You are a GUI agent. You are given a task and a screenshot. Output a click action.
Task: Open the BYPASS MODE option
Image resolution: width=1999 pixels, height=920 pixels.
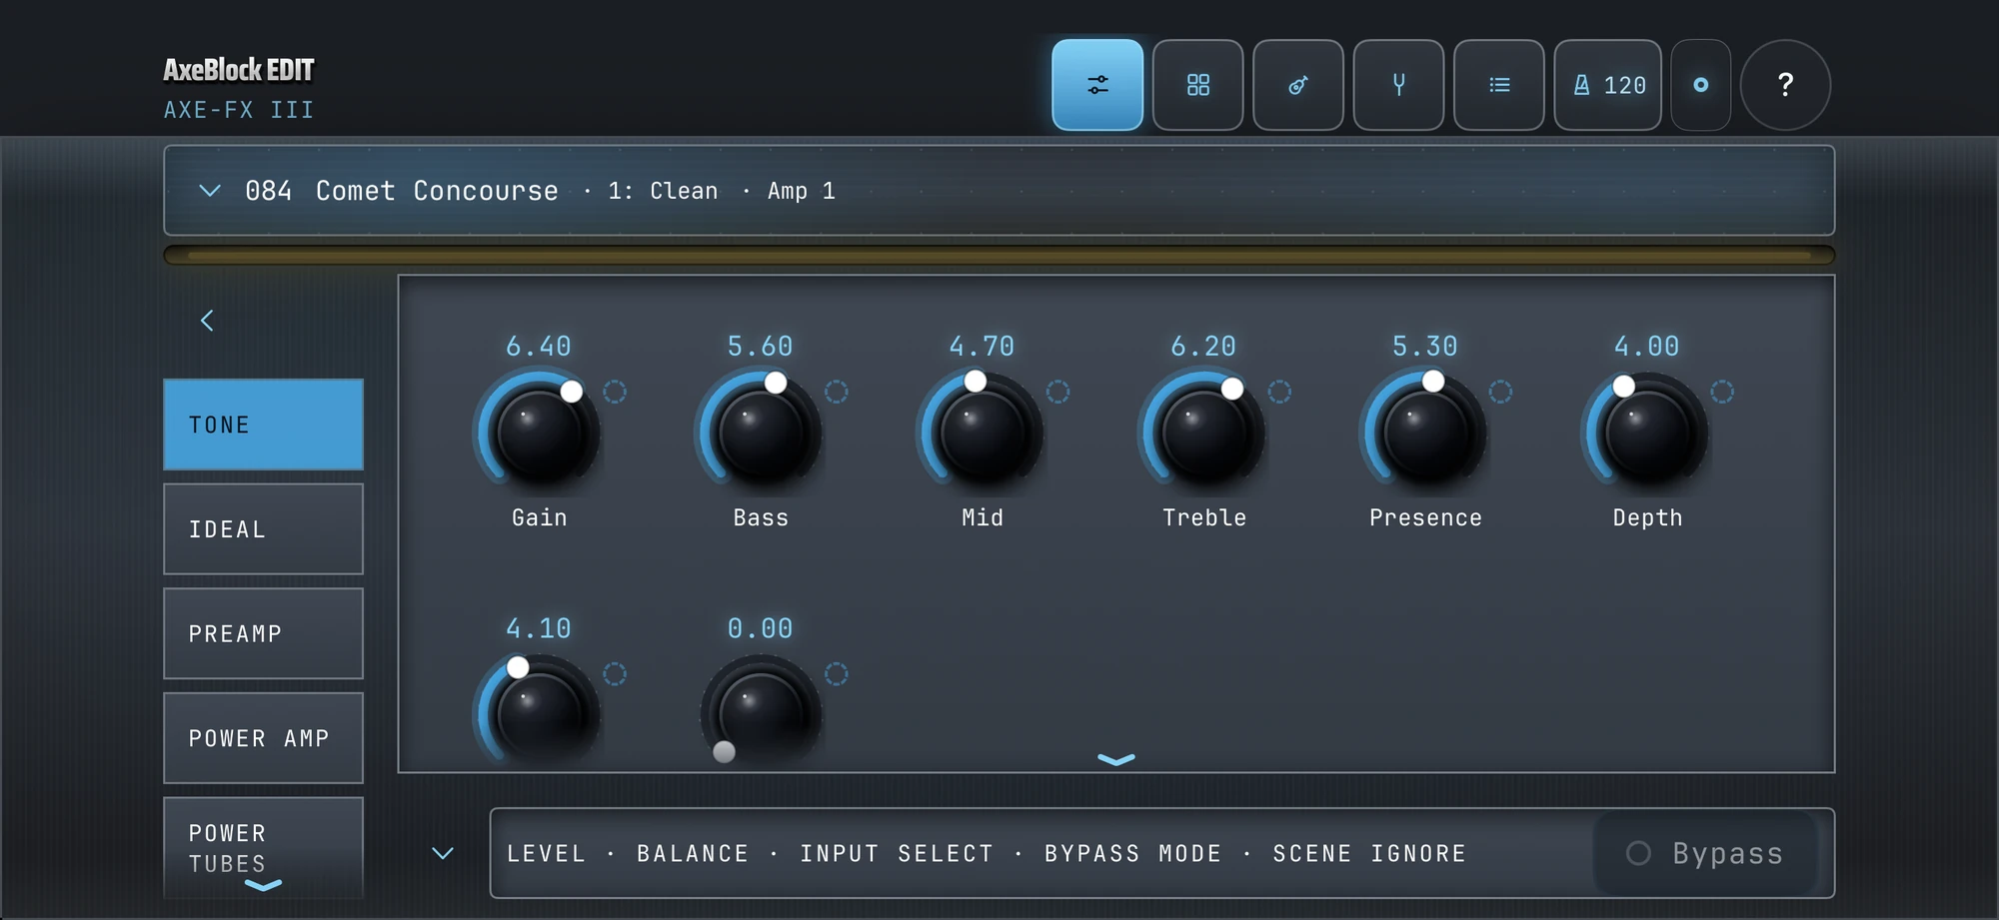tap(1133, 854)
